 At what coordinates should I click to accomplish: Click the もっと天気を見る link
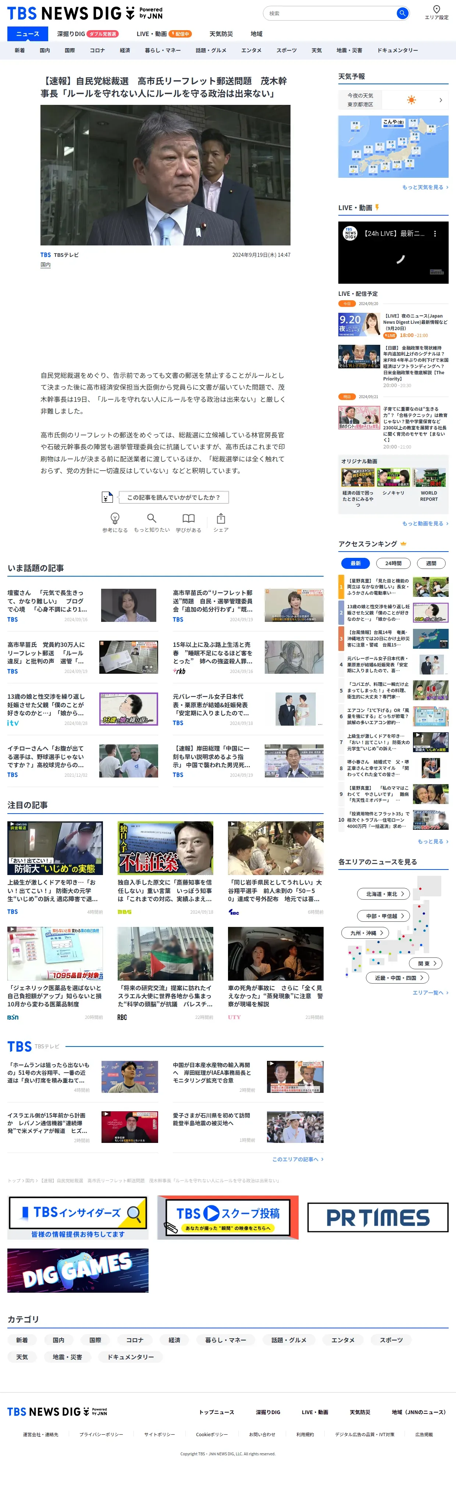coord(425,187)
